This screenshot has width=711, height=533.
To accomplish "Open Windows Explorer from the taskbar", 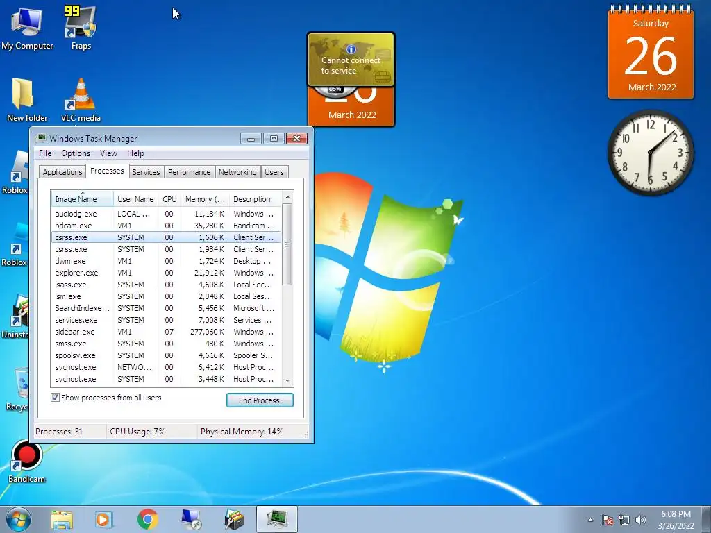I will click(62, 520).
